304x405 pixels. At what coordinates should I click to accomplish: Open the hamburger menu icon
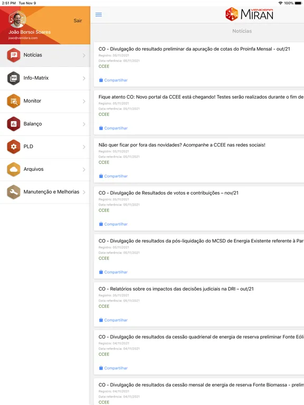(x=99, y=14)
